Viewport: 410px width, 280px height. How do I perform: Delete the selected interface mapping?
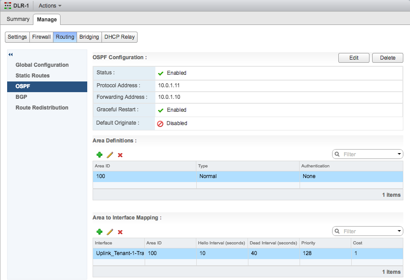120,231
